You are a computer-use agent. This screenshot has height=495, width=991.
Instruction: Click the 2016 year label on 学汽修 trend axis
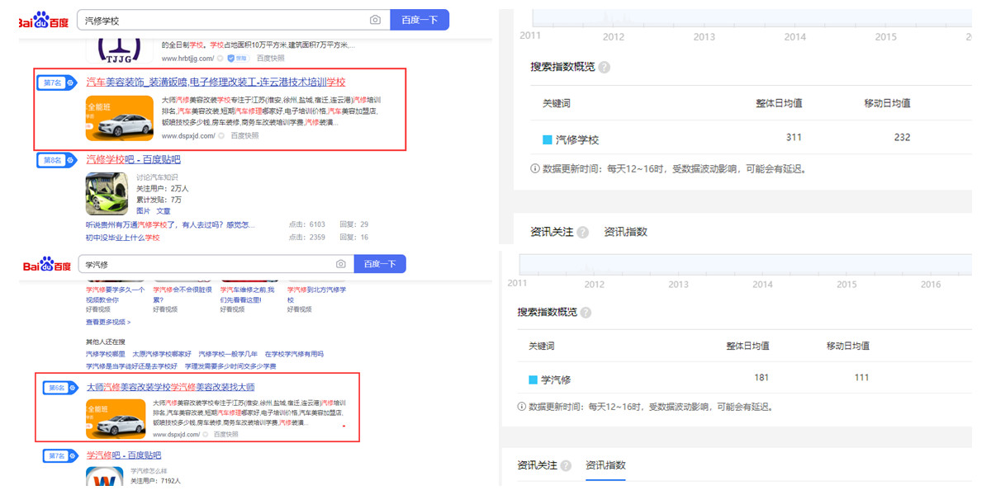point(931,284)
